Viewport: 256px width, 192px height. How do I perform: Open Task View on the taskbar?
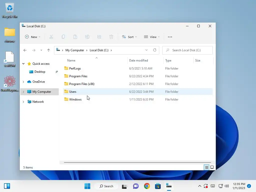[x=124, y=186]
